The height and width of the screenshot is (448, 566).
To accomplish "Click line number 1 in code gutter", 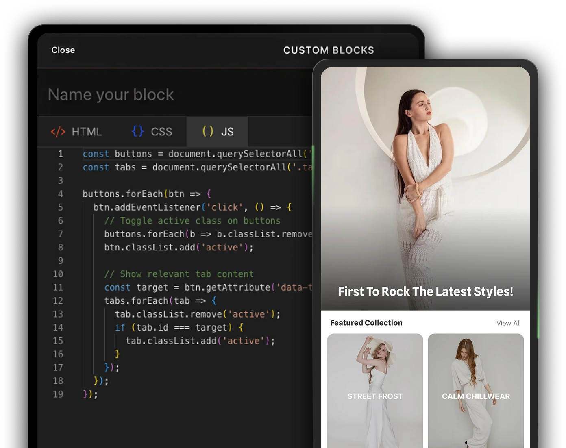I will click(x=60, y=154).
